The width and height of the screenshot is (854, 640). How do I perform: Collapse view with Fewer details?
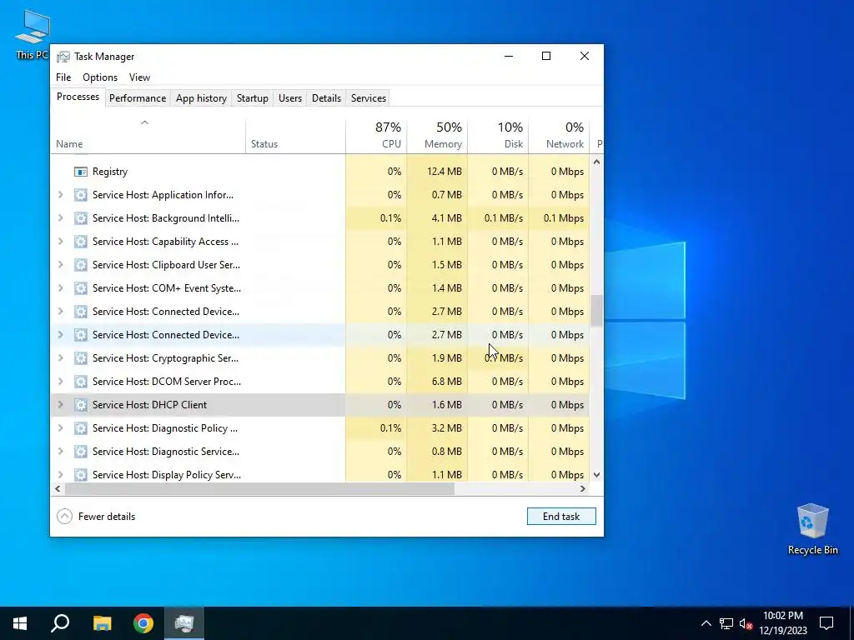[x=96, y=517]
